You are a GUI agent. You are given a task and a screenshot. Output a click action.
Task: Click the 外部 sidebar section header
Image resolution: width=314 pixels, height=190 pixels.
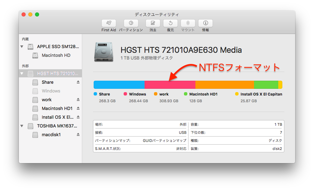point(25,66)
